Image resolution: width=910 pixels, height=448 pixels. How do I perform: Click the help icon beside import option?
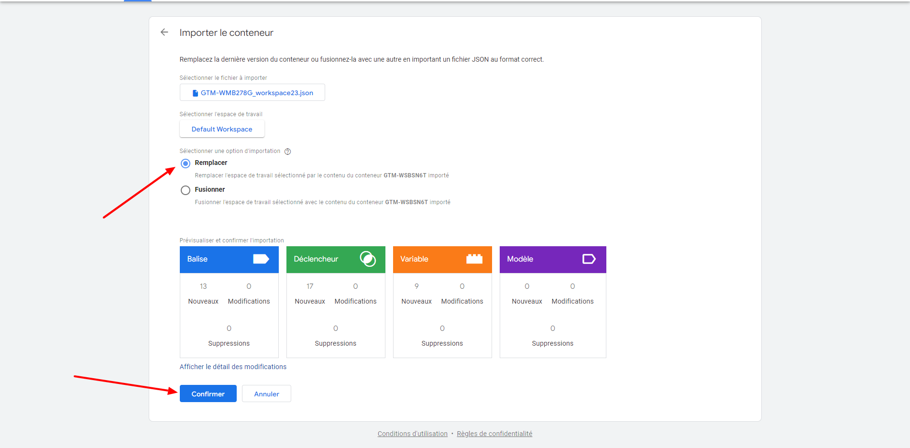(x=287, y=152)
